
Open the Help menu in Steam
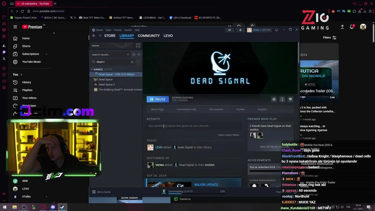137,30
